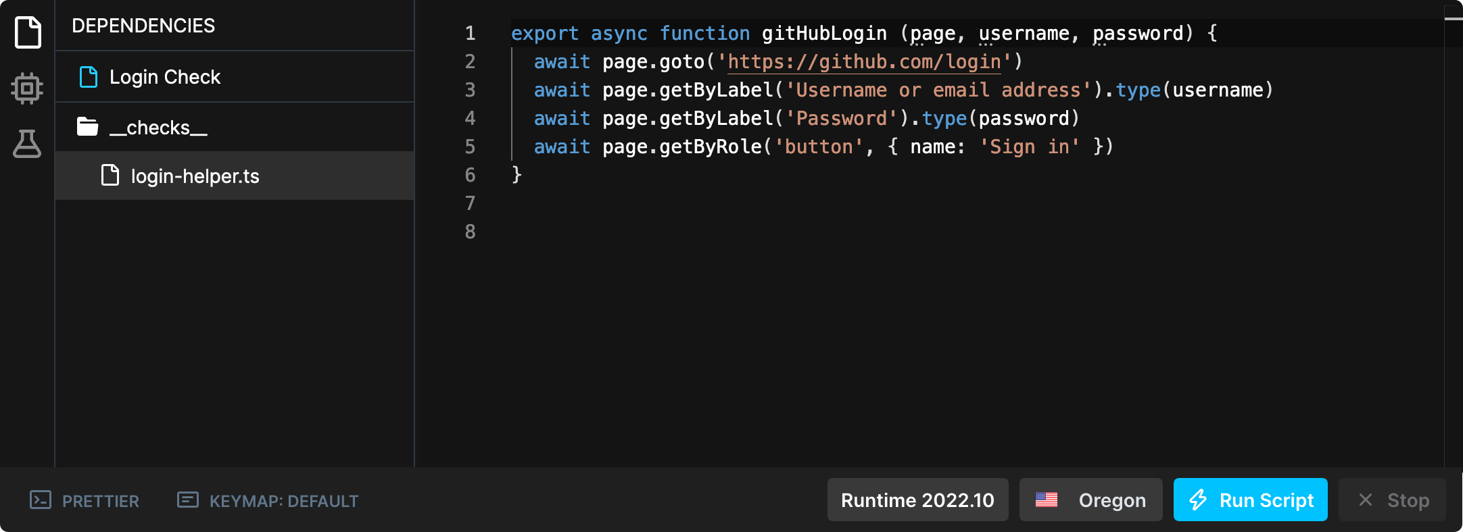The height and width of the screenshot is (532, 1463).
Task: Select the Login Check file entry
Action: pos(165,77)
